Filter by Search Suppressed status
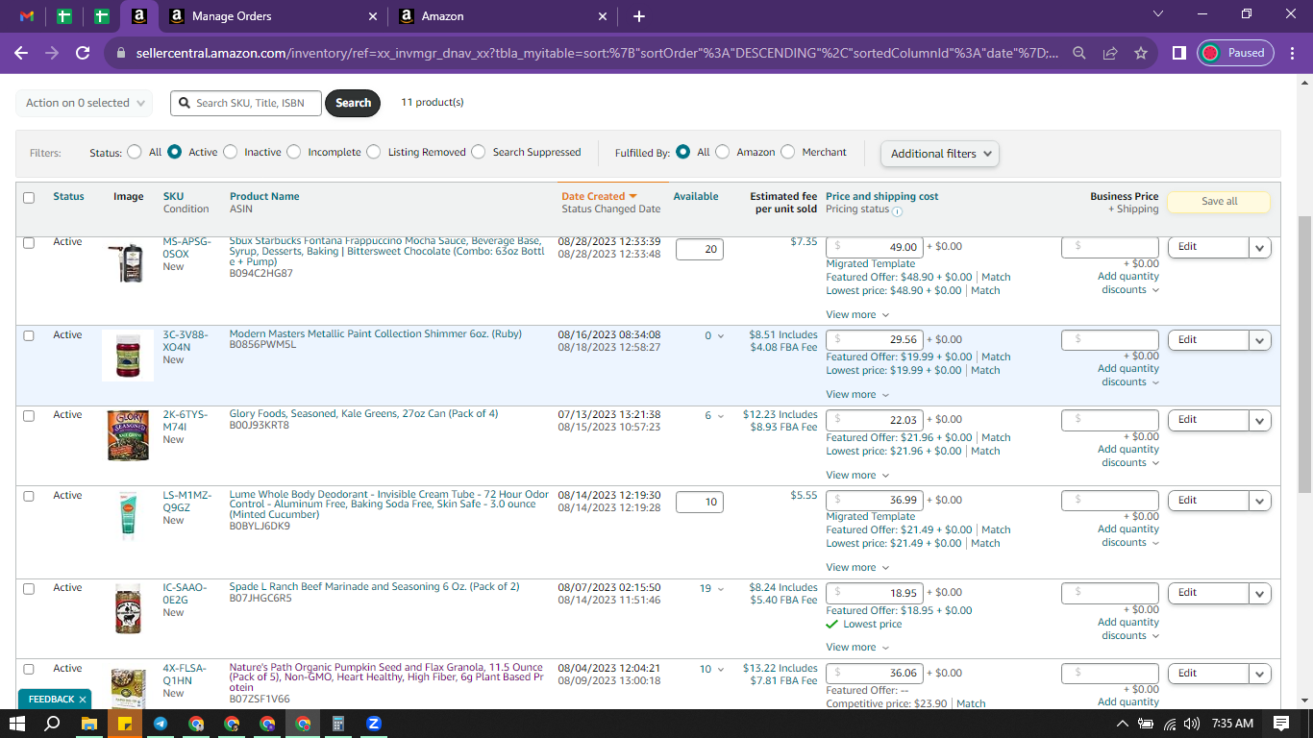Image resolution: width=1313 pixels, height=738 pixels. pos(478,152)
